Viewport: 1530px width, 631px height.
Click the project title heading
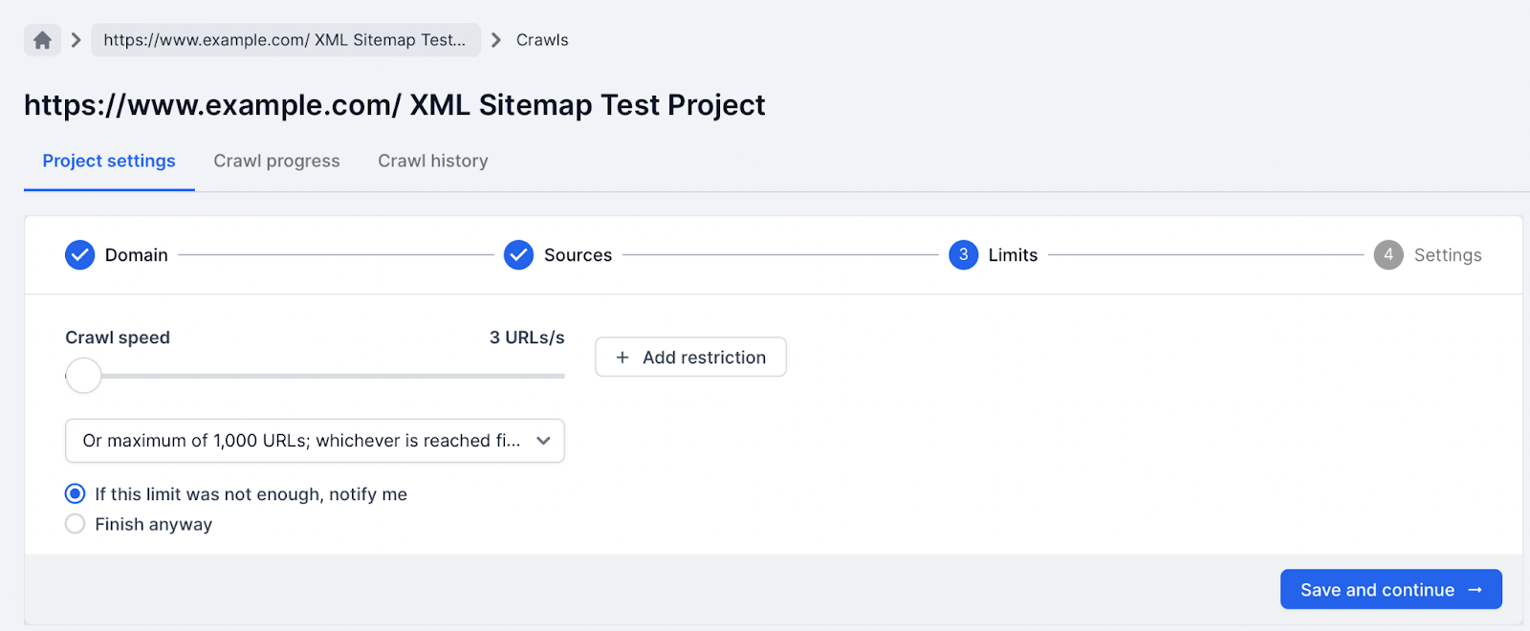tap(395, 105)
